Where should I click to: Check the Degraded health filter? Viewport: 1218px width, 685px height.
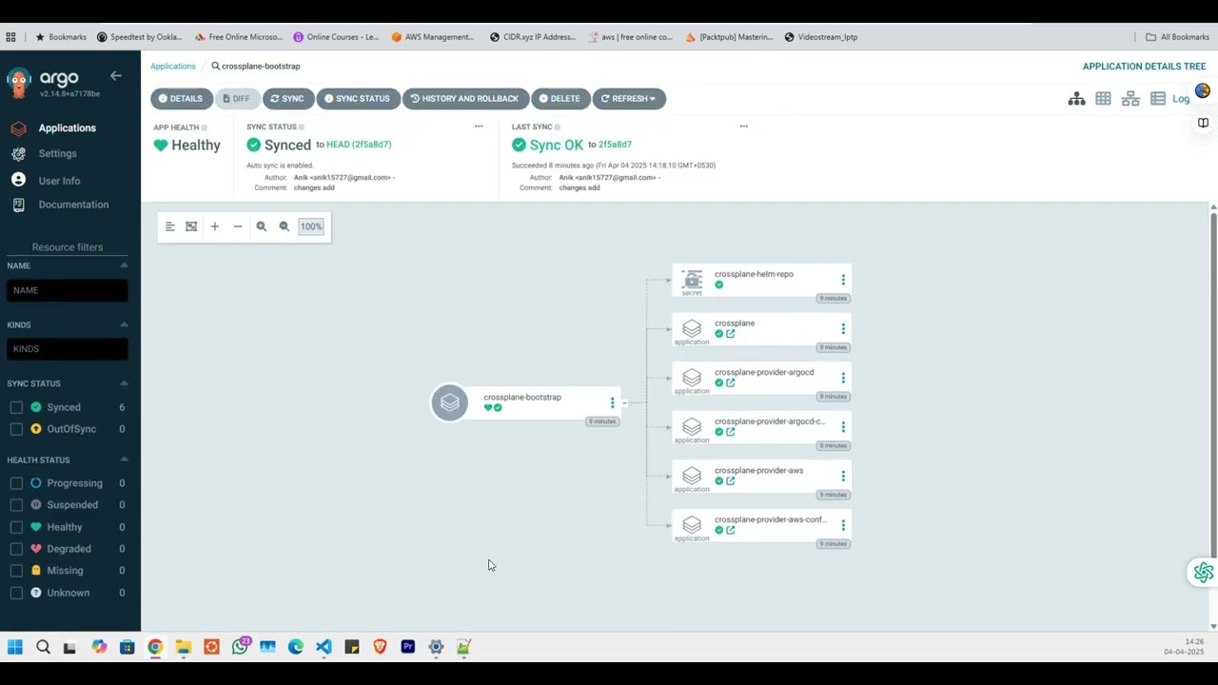click(x=16, y=549)
